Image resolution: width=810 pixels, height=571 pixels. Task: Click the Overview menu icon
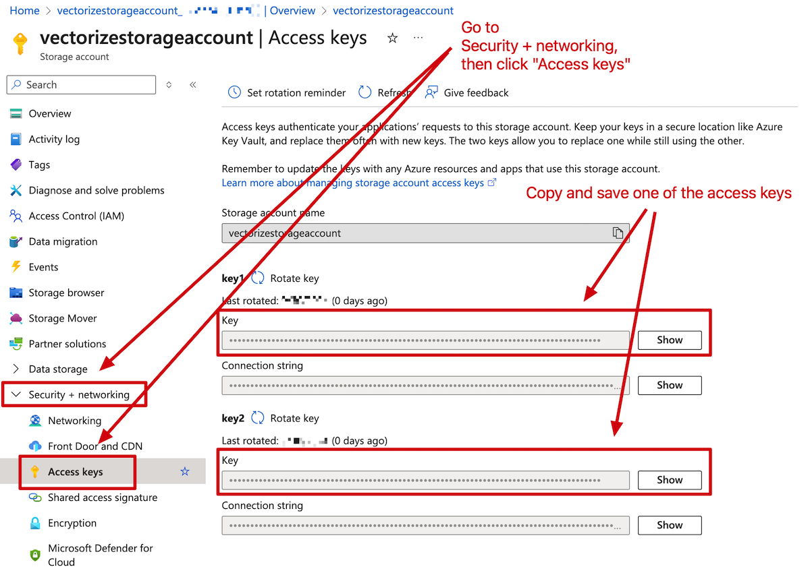click(16, 114)
